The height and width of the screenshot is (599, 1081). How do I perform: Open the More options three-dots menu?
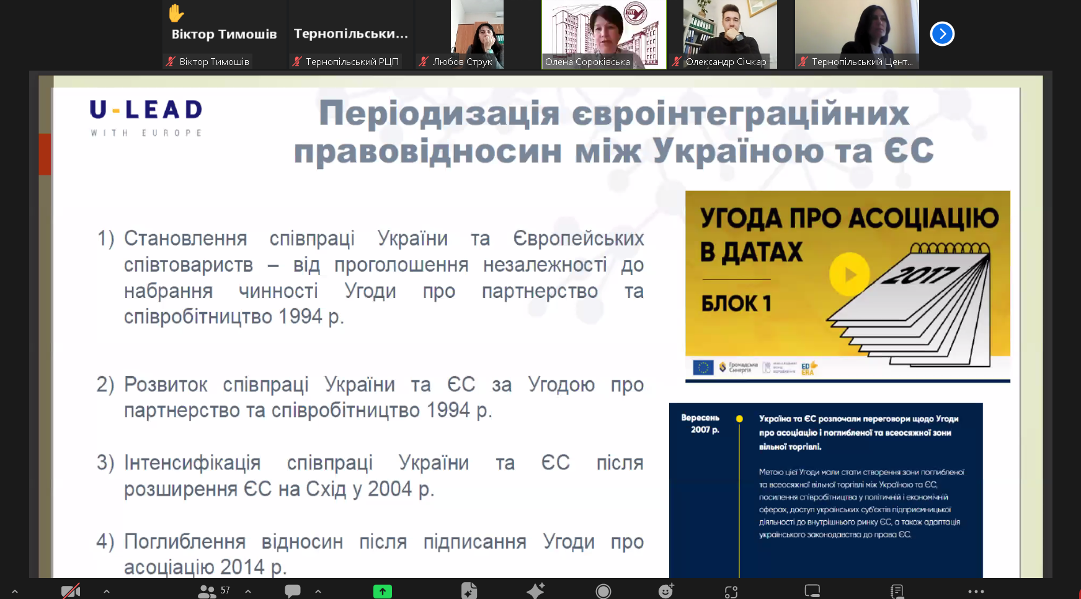[x=976, y=591]
